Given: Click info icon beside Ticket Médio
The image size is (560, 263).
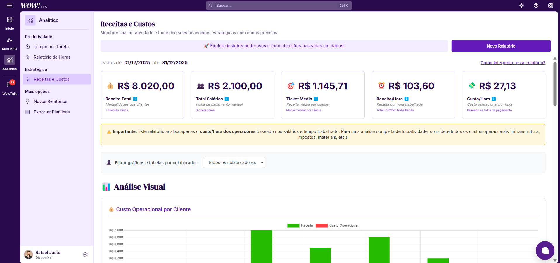Looking at the screenshot, I should (316, 99).
